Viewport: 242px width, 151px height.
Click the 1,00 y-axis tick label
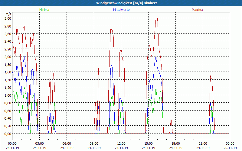[8, 95]
